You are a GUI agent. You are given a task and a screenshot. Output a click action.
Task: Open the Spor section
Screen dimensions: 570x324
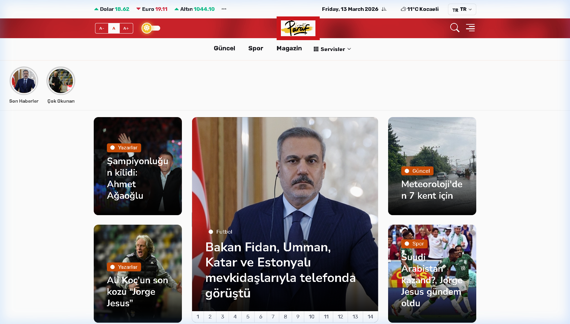point(256,48)
